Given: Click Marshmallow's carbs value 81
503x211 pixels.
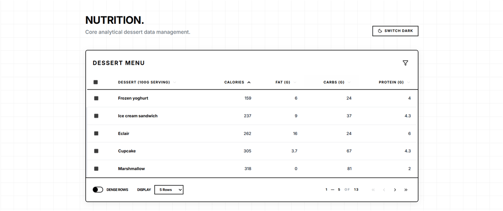Looking at the screenshot, I should pyautogui.click(x=349, y=169).
